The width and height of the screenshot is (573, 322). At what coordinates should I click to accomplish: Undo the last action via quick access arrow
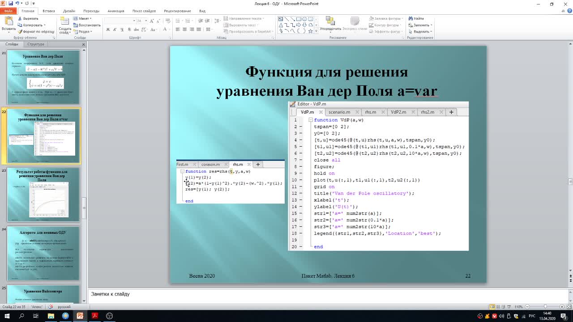point(17,3)
